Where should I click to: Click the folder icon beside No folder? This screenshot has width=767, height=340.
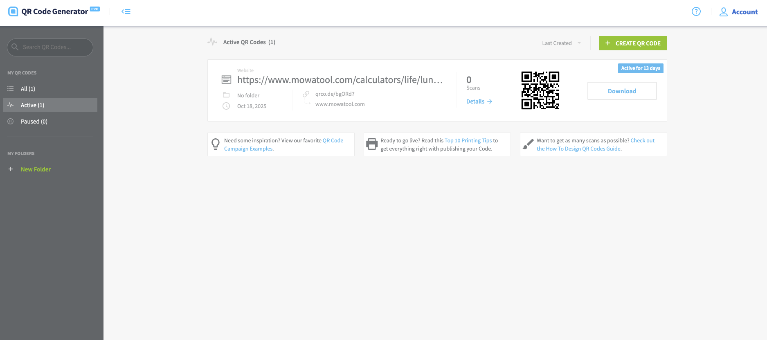[x=226, y=95]
